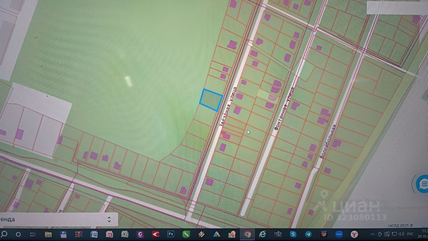Switch the РУС input language indicator

(x=410, y=234)
